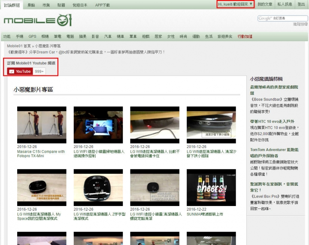Screen dimensions: 309x245
Task: Click 登出 to log out
Action: tap(301, 4)
